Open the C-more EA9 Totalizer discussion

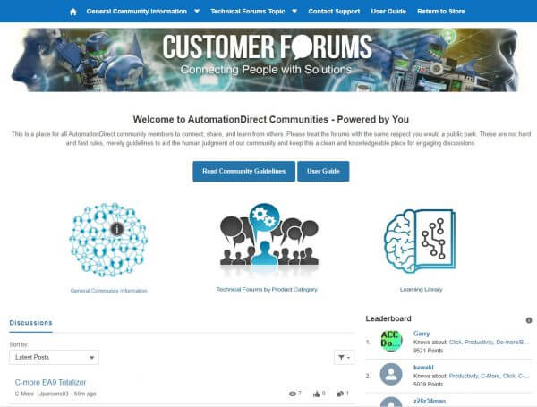click(50, 382)
